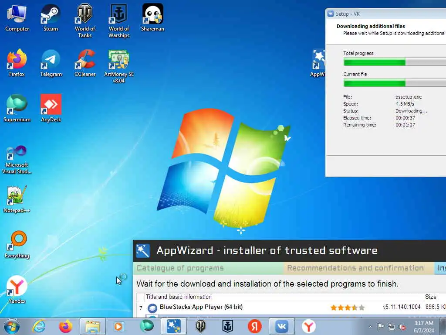Click the network tray icon

(x=392, y=327)
